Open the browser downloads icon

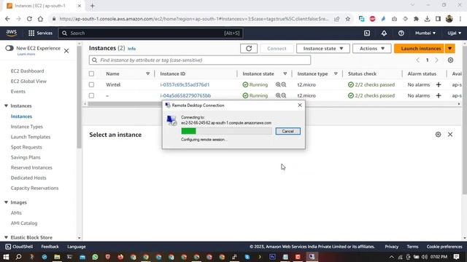point(427,19)
